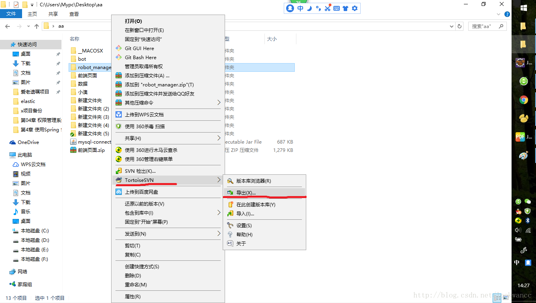Expand the 发送到(N) submenu arrow
536x303 pixels.
coord(219,234)
